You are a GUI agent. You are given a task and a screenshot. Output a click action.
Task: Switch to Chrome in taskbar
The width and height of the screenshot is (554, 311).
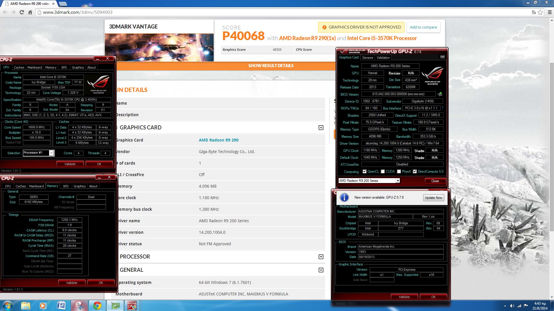click(97, 306)
